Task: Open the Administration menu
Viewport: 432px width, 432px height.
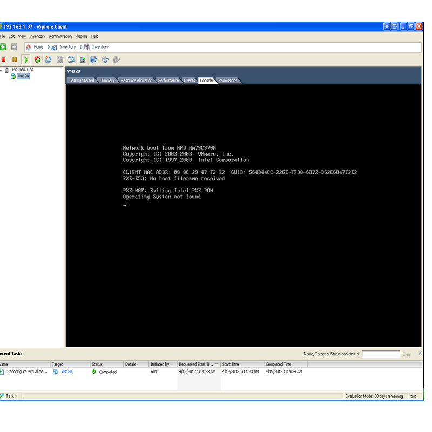Action: [60, 36]
